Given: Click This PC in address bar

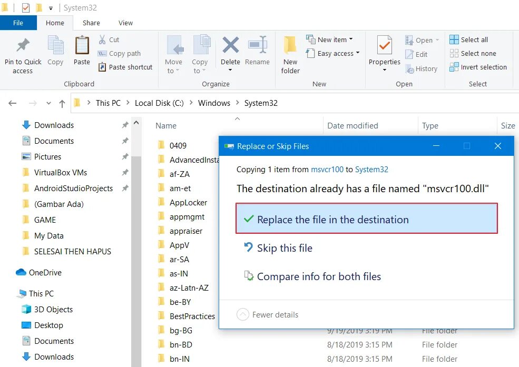Looking at the screenshot, I should coord(108,103).
